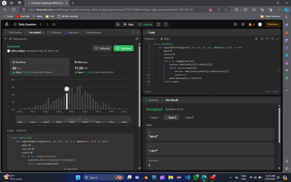Open browser extensions puzzle icon
This screenshot has height=182, width=291.
click(236, 10)
